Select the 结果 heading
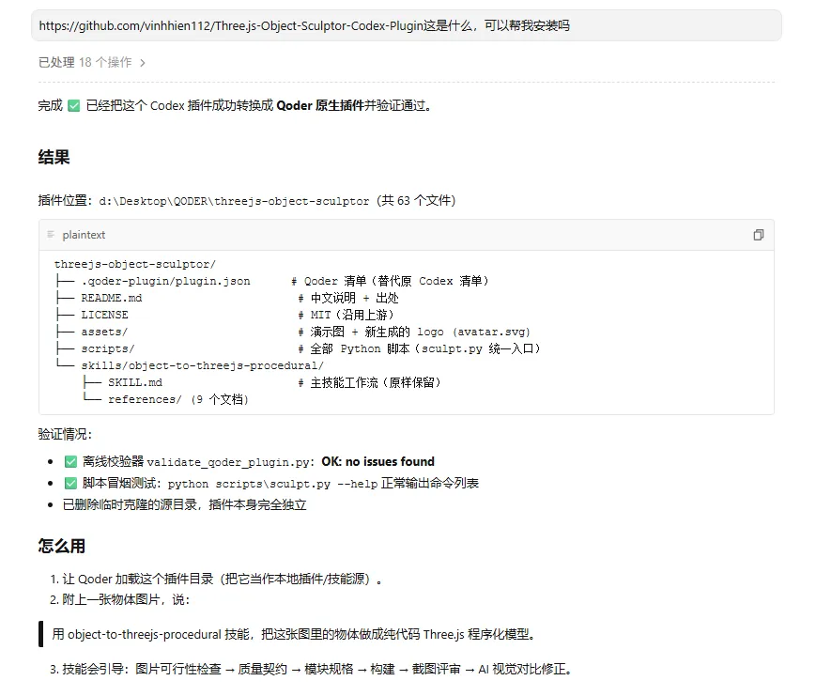Screen dimensions: 816x696 click(54, 157)
